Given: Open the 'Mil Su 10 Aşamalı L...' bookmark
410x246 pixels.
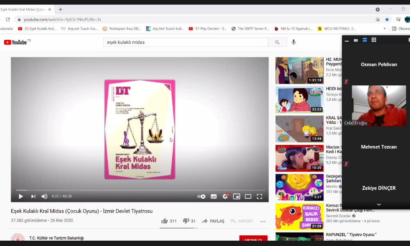Looking at the screenshot, I should coord(294,29).
